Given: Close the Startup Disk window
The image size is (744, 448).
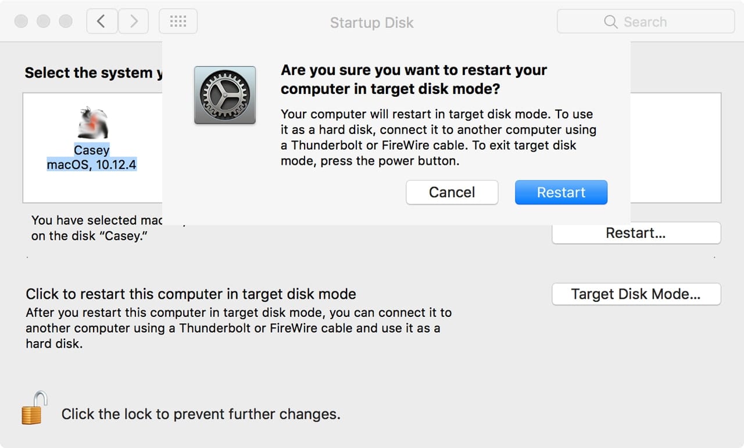Looking at the screenshot, I should [22, 21].
